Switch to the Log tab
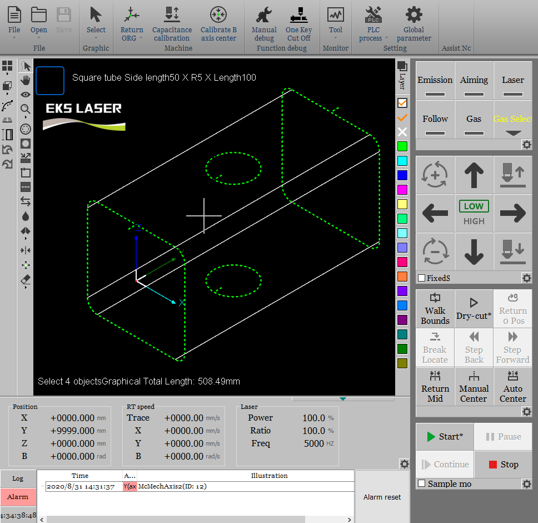 coord(18,478)
